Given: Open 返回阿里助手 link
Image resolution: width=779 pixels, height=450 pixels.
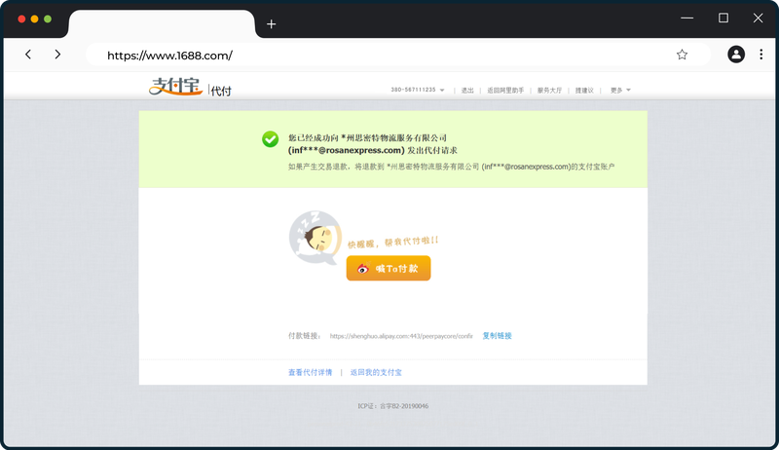Looking at the screenshot, I should click(x=505, y=91).
